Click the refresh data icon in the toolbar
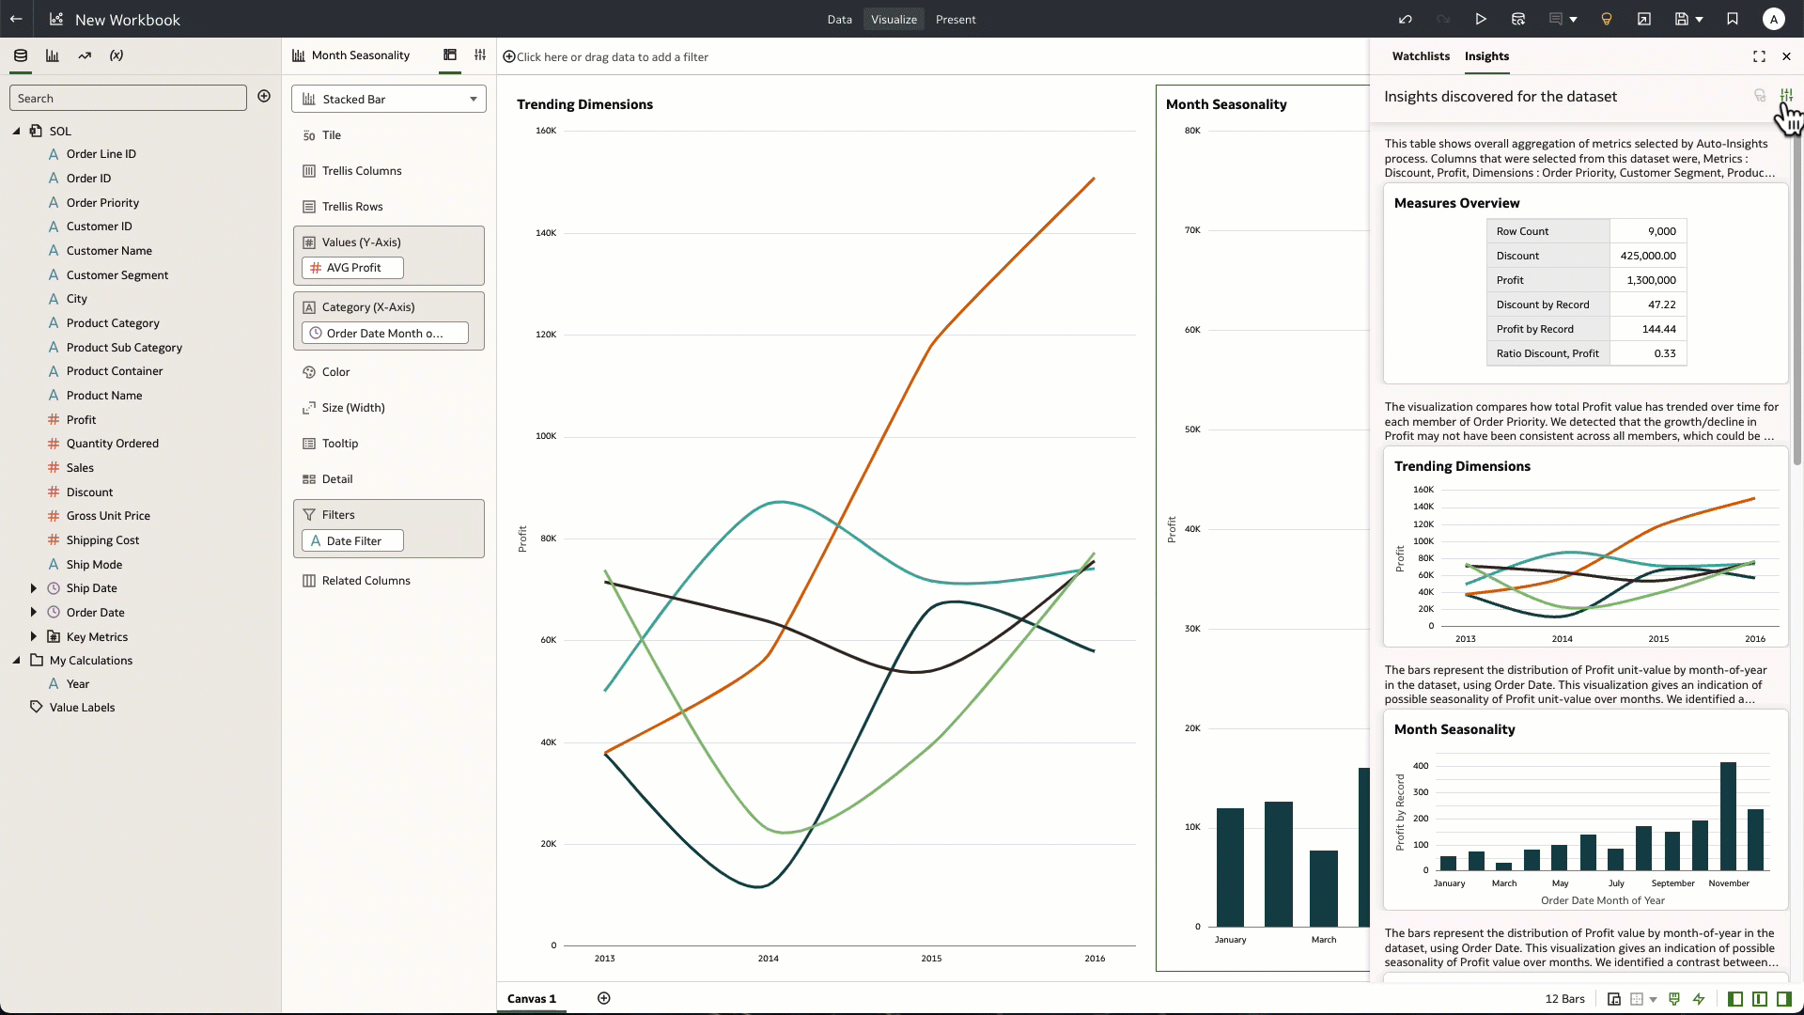1804x1015 pixels. click(1517, 19)
